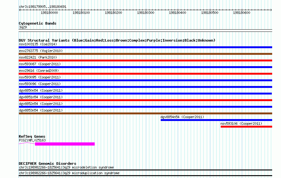This screenshot has width=281, height=178.
Task: Open the nsv593087 (Cooper2011) variant label
Action: click(x=40, y=64)
